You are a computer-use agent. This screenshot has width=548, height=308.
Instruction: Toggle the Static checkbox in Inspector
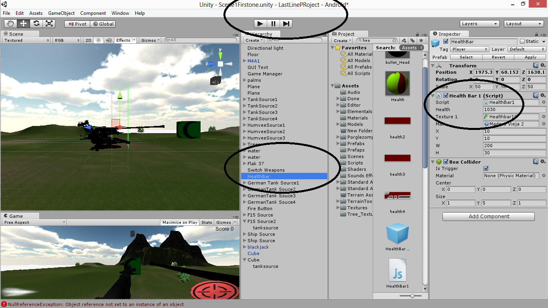[x=522, y=41]
